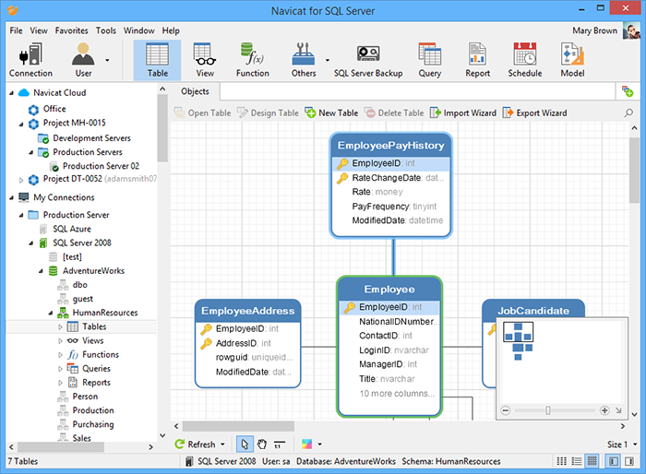Click the Import Wizard button
The image size is (646, 474).
tap(462, 113)
